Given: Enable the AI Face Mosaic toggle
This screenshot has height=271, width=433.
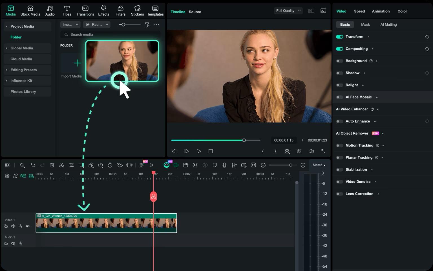Looking at the screenshot, I should (340, 97).
